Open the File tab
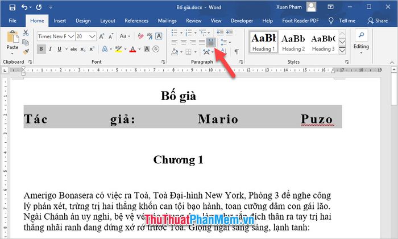398x239 pixels. pyautogui.click(x=13, y=21)
